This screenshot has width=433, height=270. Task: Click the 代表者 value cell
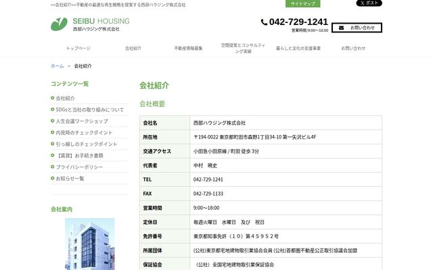point(286,165)
